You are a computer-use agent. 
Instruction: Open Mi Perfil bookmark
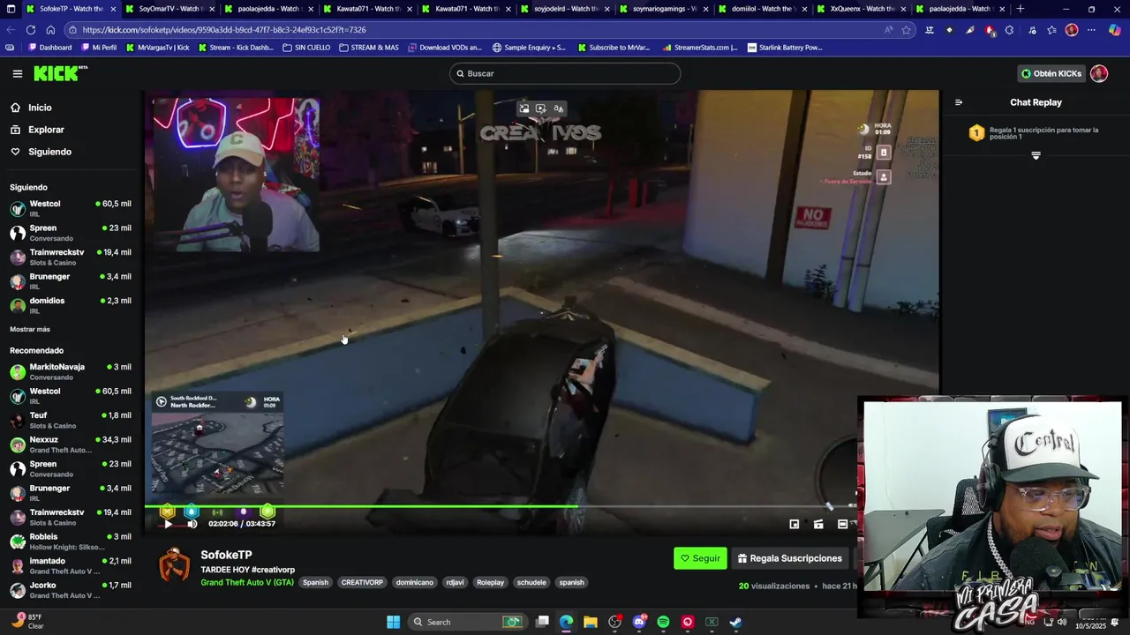(x=98, y=48)
